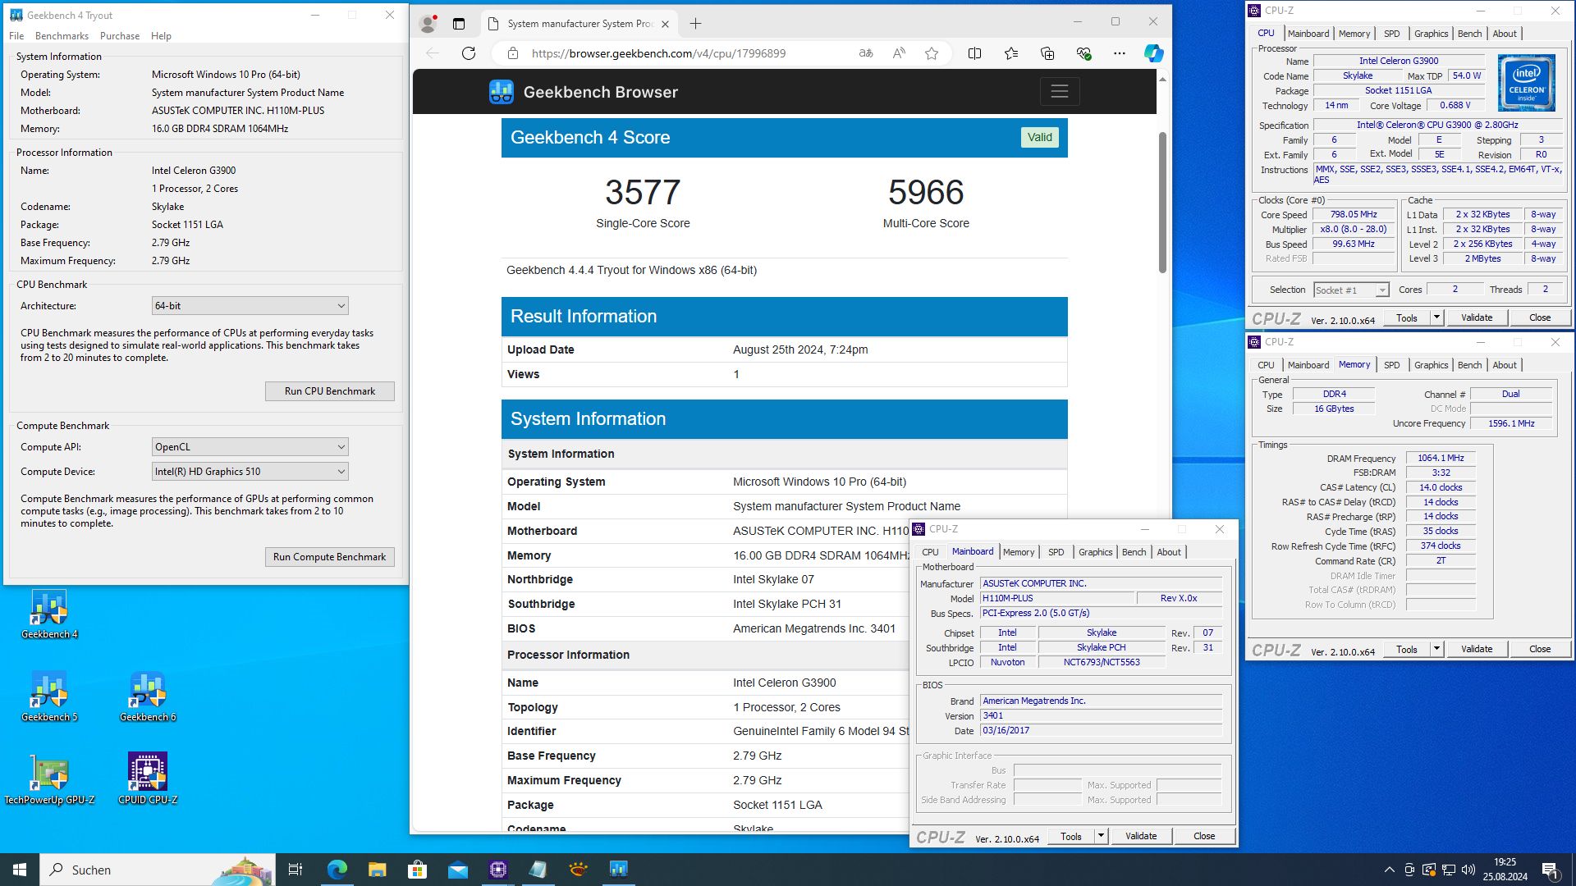Viewport: 1576px width, 886px height.
Task: Open Edge split screen icon
Action: tap(975, 53)
